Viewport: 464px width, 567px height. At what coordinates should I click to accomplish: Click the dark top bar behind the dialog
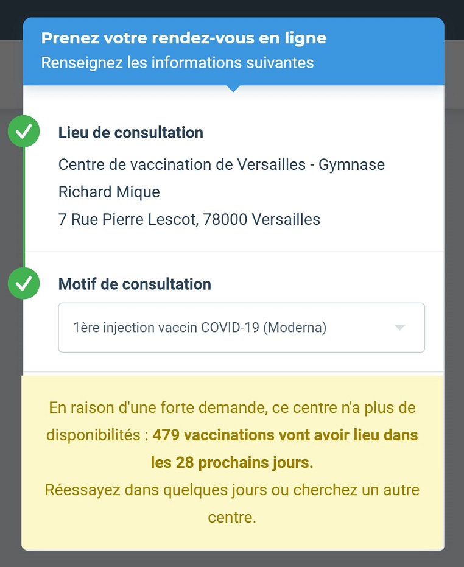232,8
